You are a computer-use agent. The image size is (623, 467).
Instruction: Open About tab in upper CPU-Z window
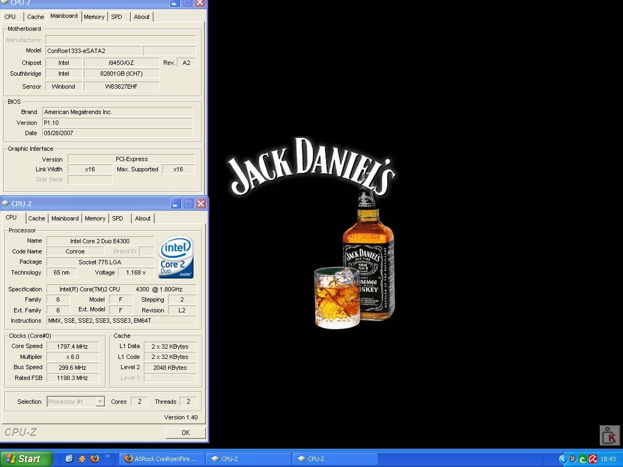point(142,17)
